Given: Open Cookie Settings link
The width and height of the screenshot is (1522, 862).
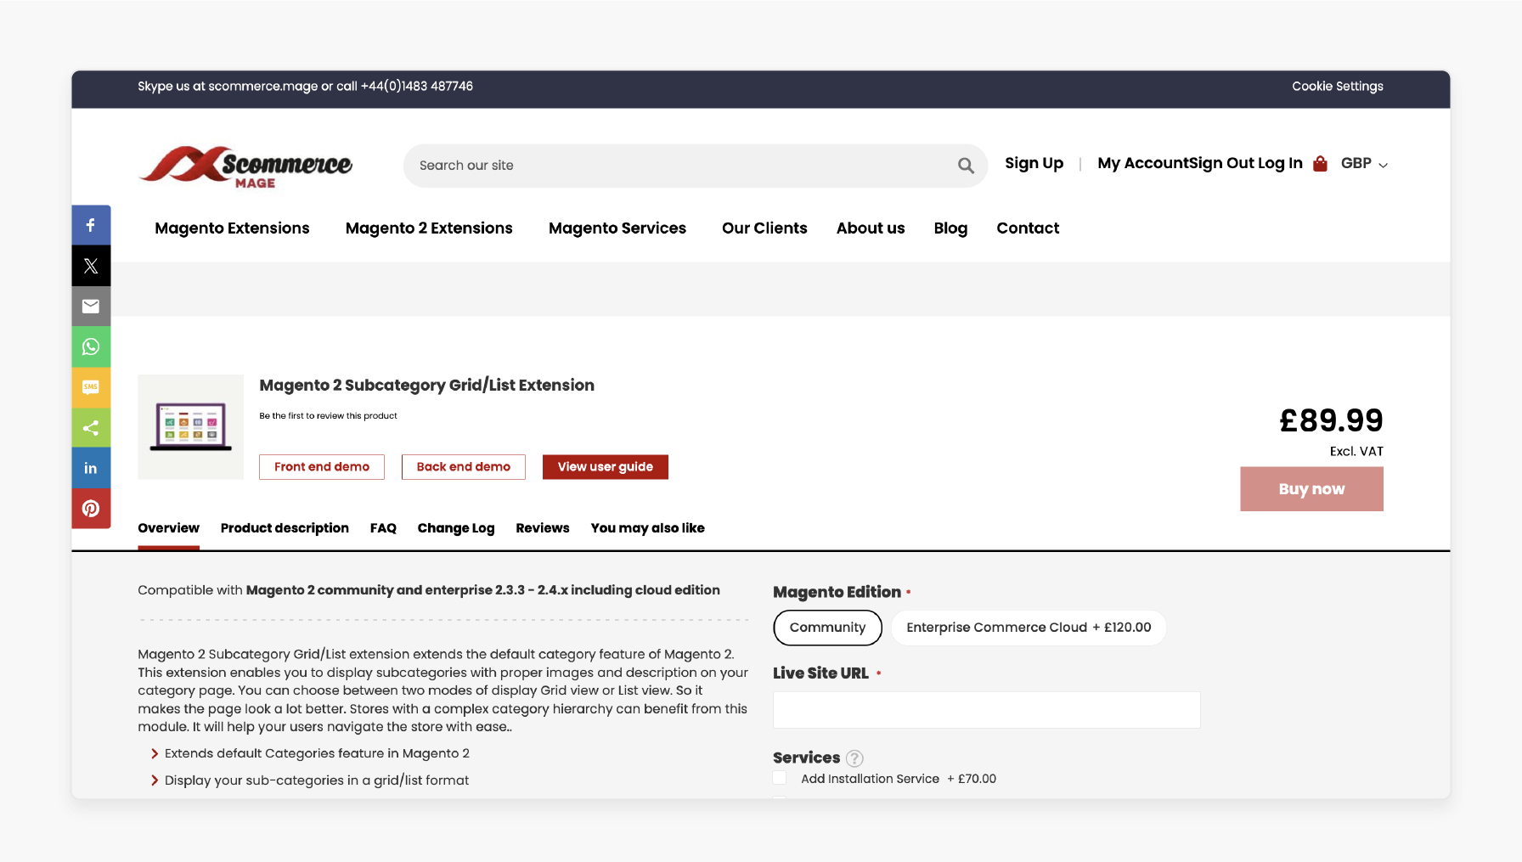Looking at the screenshot, I should 1338,87.
